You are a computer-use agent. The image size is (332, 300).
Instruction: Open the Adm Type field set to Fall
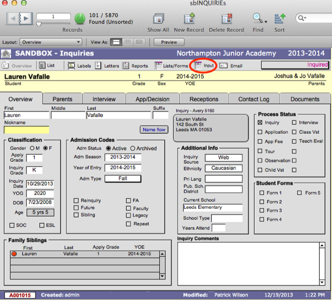pyautogui.click(x=122, y=178)
